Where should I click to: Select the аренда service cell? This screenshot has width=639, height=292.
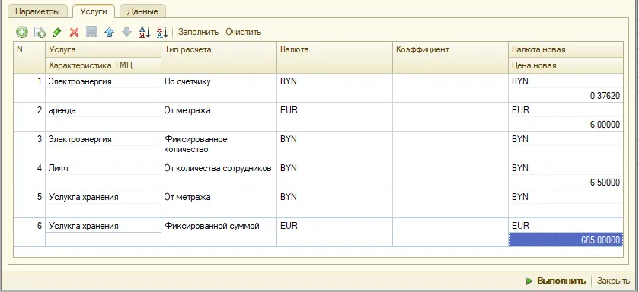(x=103, y=110)
